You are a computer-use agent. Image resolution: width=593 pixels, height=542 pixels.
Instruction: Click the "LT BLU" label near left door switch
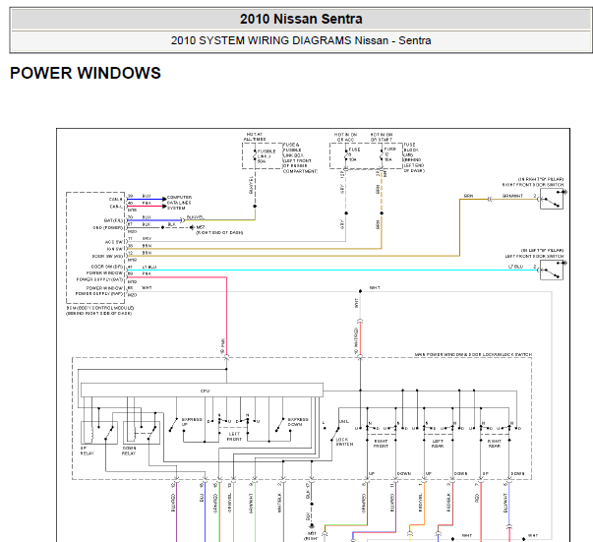(516, 267)
